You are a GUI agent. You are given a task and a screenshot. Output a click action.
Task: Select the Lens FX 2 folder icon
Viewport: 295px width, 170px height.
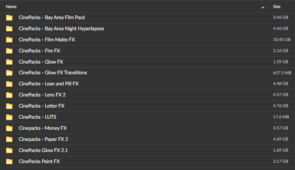9,95
